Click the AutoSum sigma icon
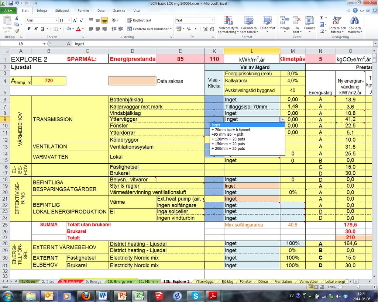This screenshot has height=302, width=378. click(322, 18)
